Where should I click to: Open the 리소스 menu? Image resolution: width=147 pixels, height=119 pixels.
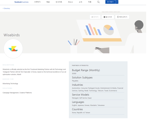coord(70,2)
